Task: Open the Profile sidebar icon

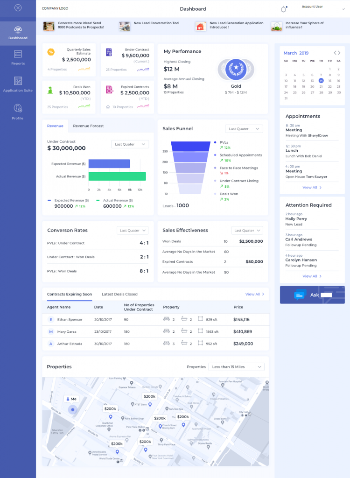Action: click(18, 109)
